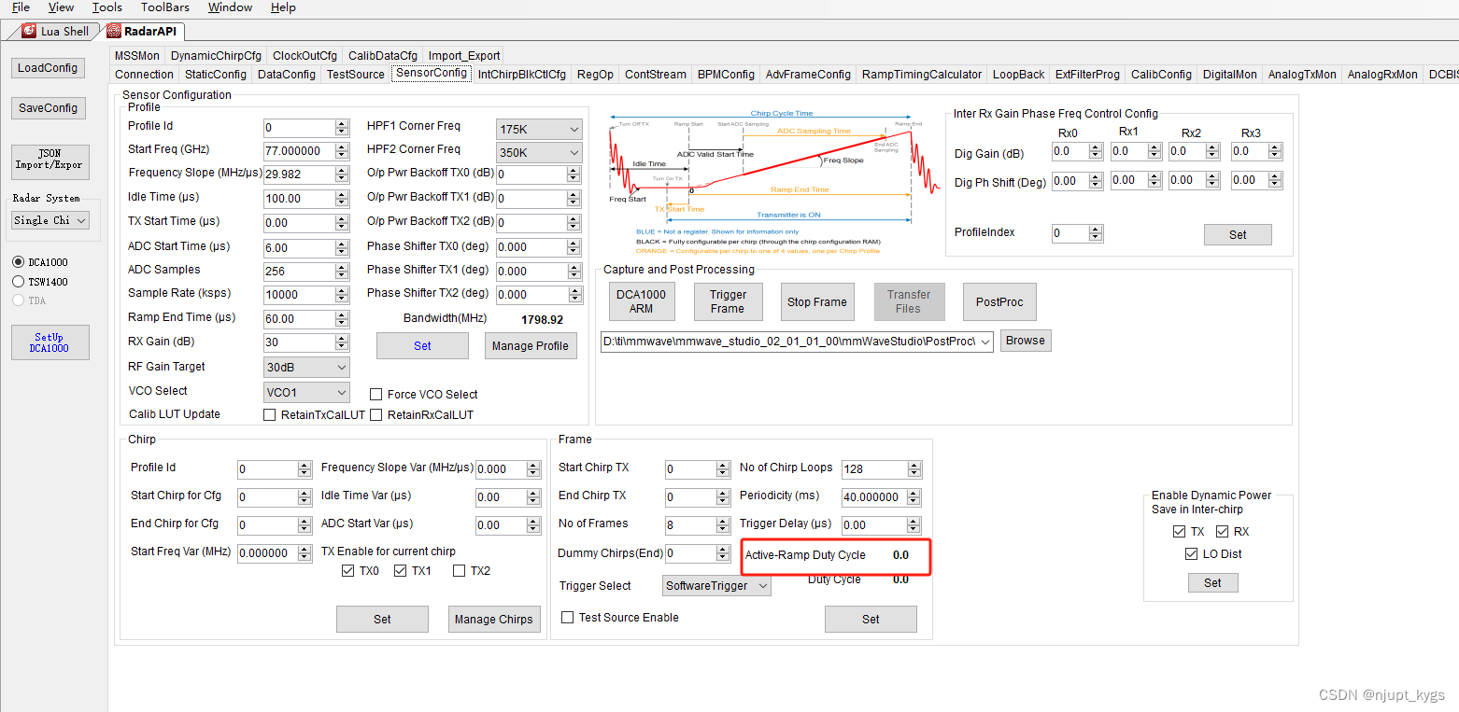Image resolution: width=1459 pixels, height=712 pixels.
Task: Open the File menu
Action: (21, 7)
